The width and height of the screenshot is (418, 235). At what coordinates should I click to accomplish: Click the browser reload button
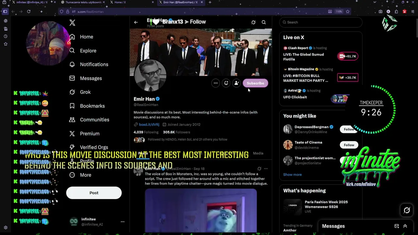pos(29,11)
